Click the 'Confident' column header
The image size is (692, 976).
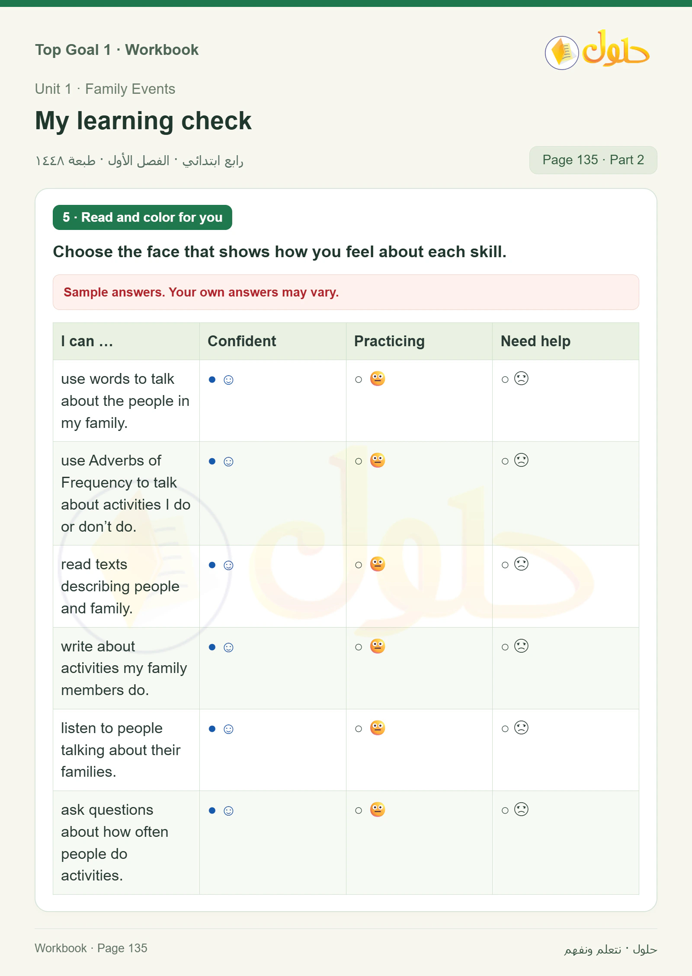tap(242, 341)
